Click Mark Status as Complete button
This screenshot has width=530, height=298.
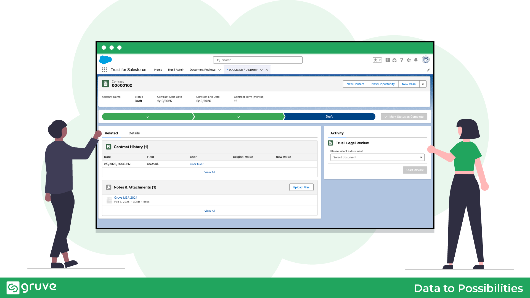point(404,117)
